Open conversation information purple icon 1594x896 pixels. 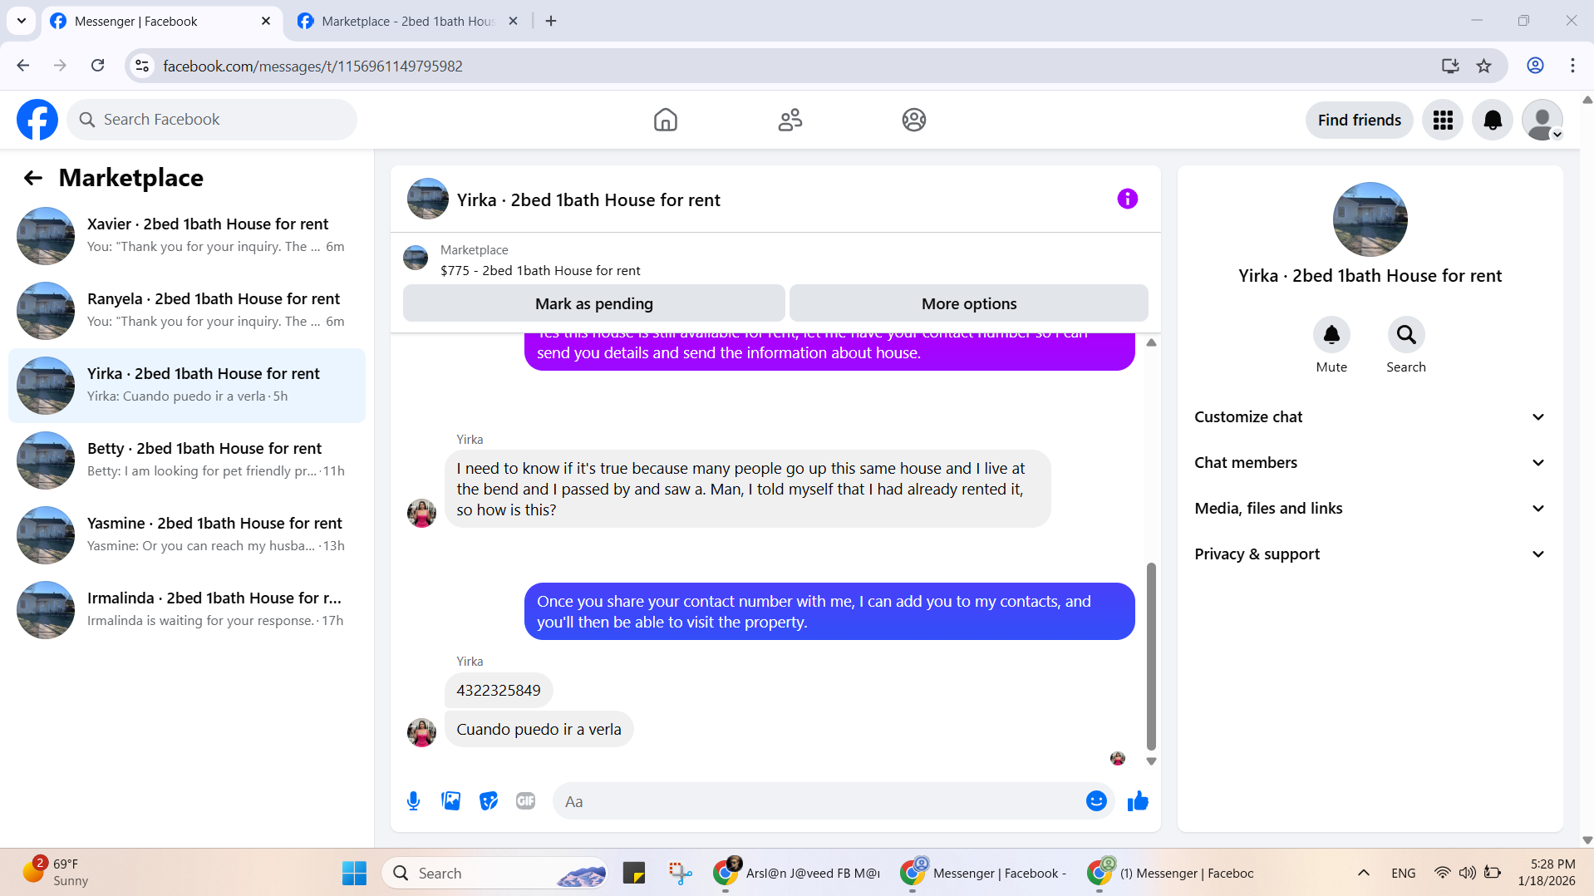pos(1127,199)
